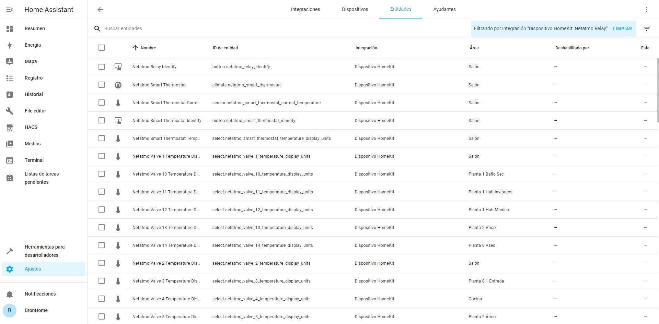
Task: Go back with the arrow icon
Action: 100,10
